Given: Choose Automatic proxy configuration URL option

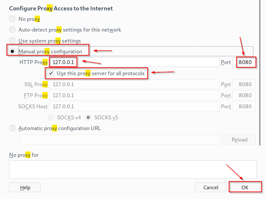Looking at the screenshot, I should [x=12, y=128].
